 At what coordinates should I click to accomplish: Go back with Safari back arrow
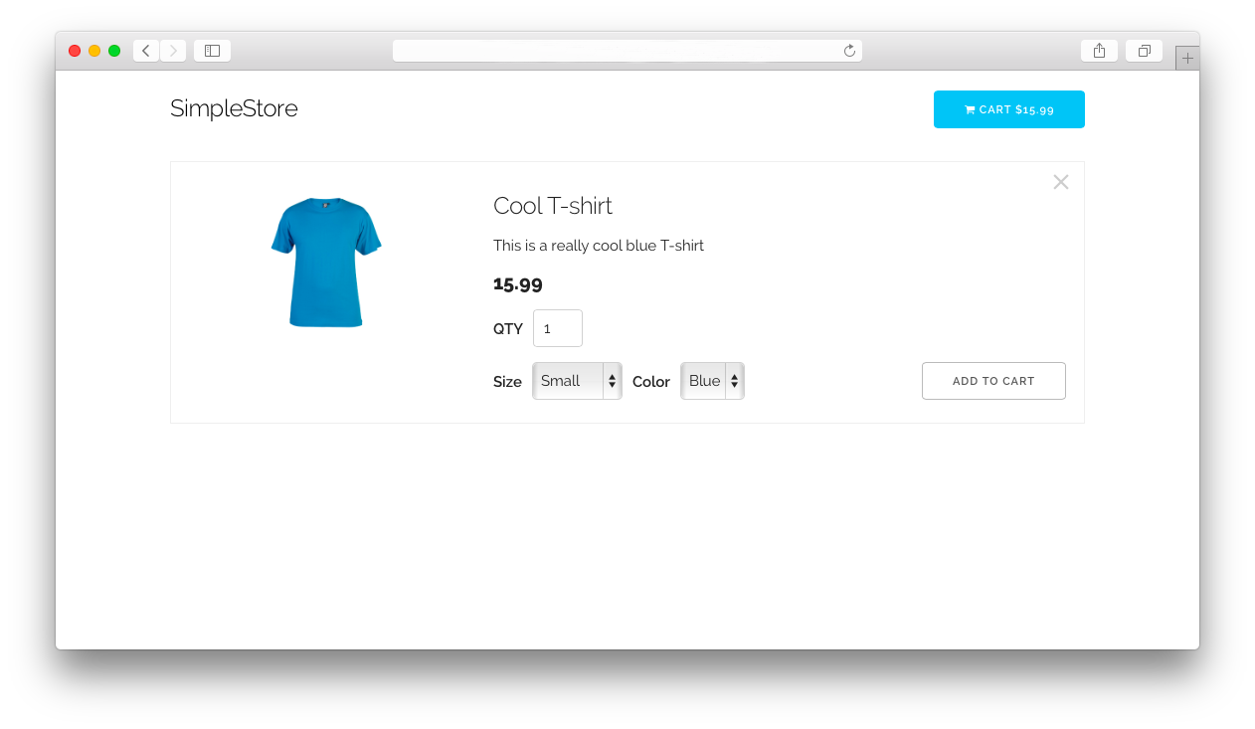pos(146,51)
